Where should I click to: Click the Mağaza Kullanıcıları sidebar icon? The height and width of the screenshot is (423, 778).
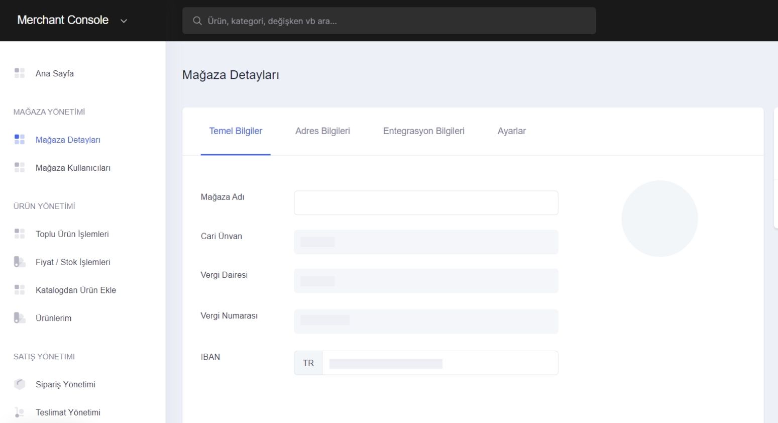[20, 168]
